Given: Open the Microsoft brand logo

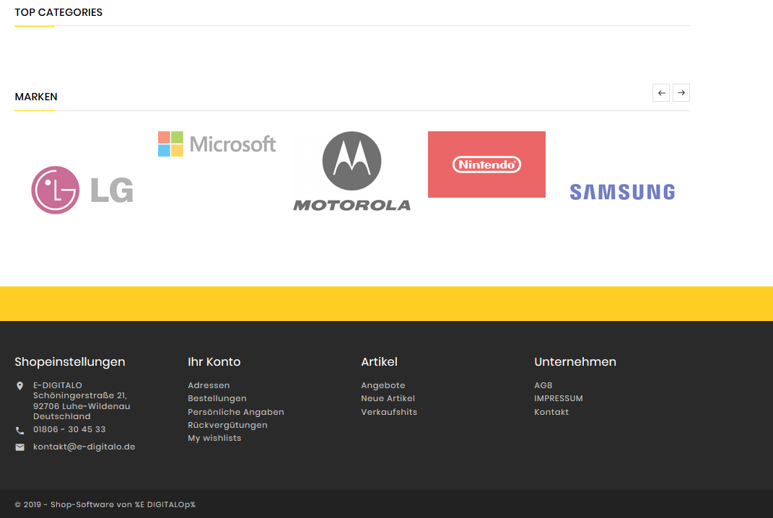Looking at the screenshot, I should tap(217, 144).
